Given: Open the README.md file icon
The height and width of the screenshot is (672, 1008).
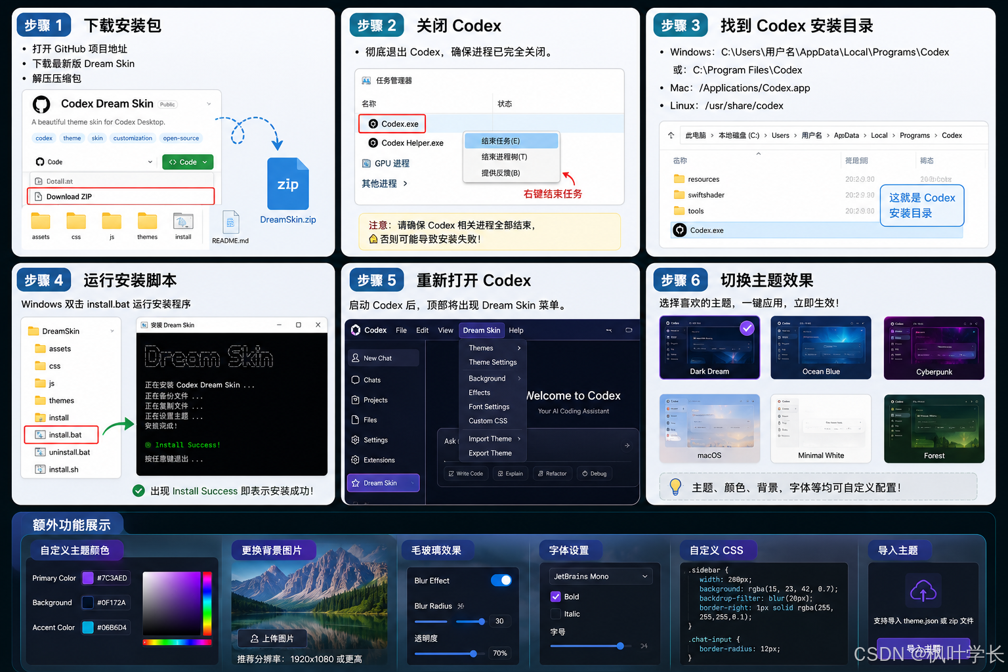Looking at the screenshot, I should tap(230, 222).
